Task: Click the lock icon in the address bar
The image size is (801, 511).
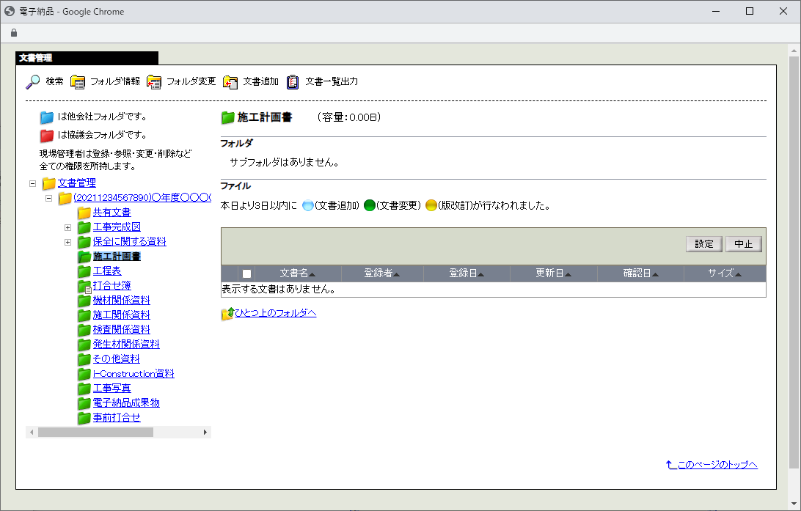Action: pos(14,33)
